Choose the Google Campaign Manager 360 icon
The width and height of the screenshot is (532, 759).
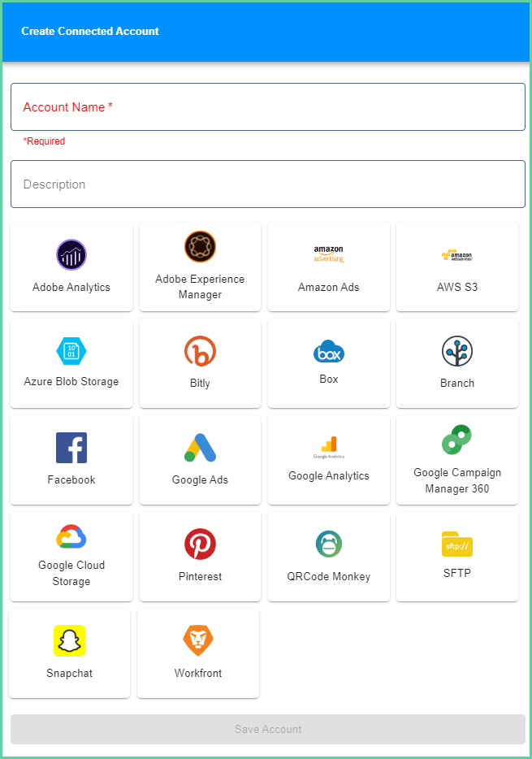[457, 440]
